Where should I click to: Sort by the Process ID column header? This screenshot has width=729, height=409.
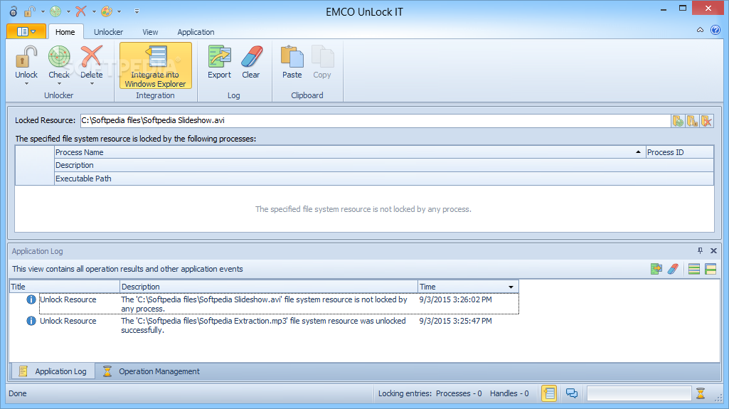[x=680, y=152]
